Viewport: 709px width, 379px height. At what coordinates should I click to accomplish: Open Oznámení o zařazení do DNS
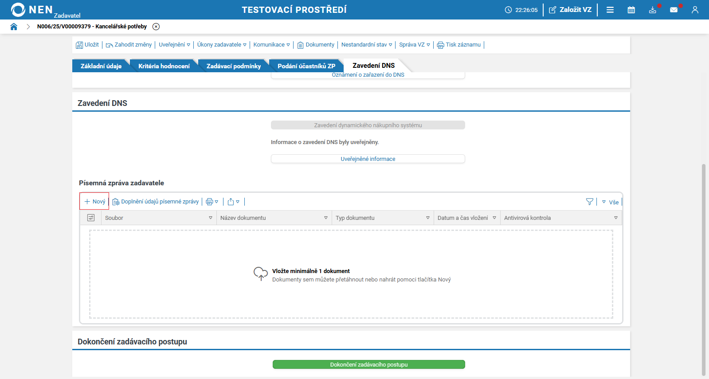point(368,75)
